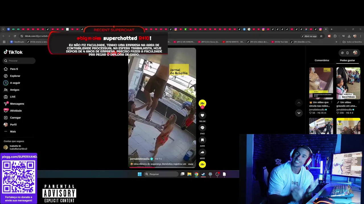The image size is (364, 204).
Task: Click the circular coin icon in the top right of TikTok
Action: click(342, 53)
